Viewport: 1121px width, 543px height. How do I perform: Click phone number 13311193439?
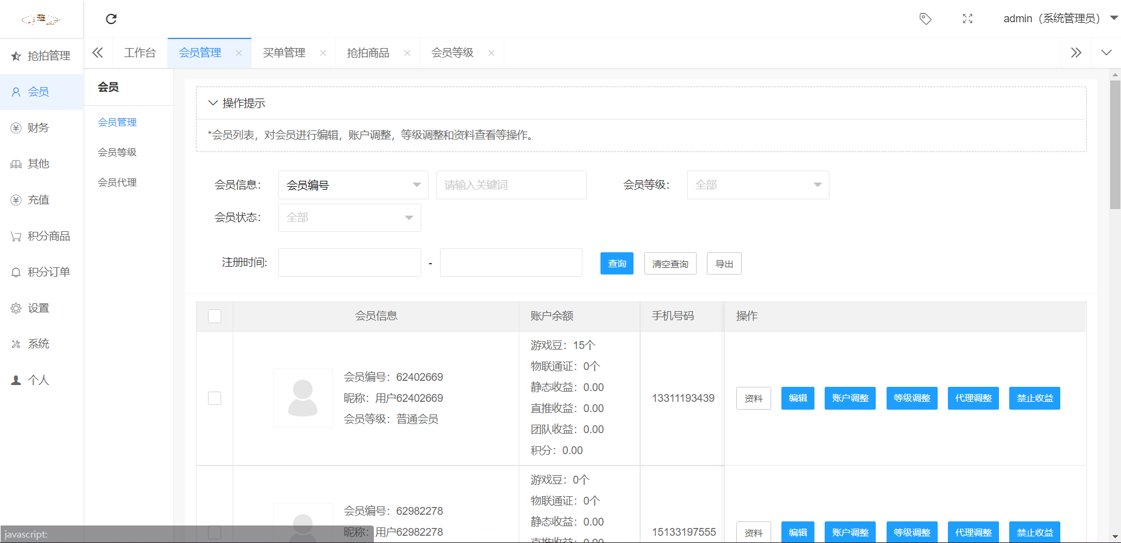(x=683, y=398)
